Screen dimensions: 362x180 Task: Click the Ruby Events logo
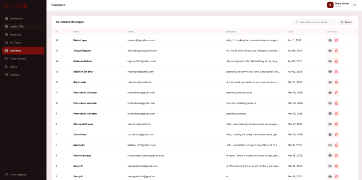tap(15, 6)
